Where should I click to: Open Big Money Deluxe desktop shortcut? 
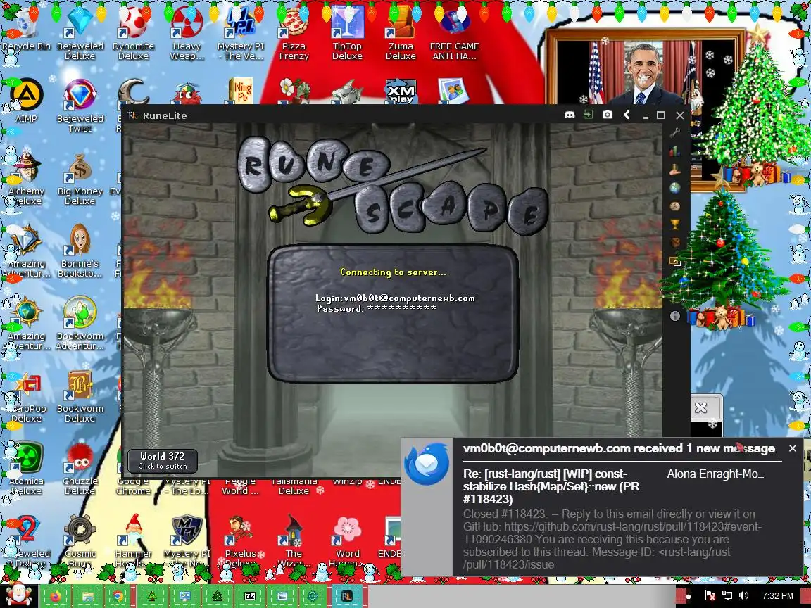tap(80, 179)
